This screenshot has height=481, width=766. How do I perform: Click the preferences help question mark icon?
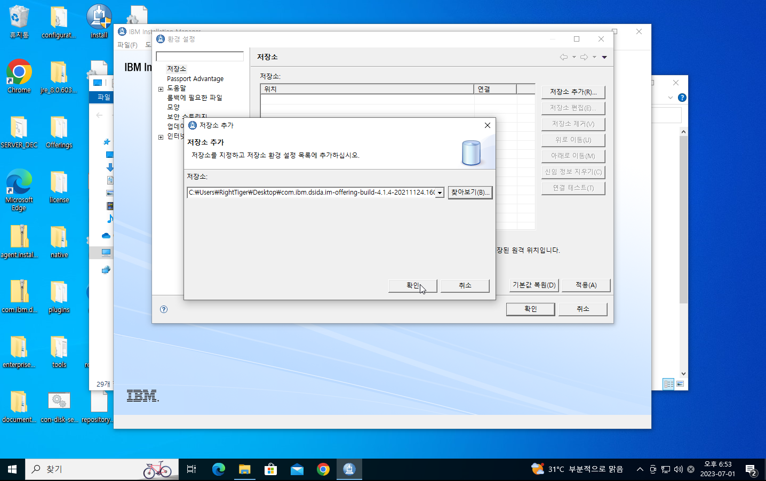point(164,309)
